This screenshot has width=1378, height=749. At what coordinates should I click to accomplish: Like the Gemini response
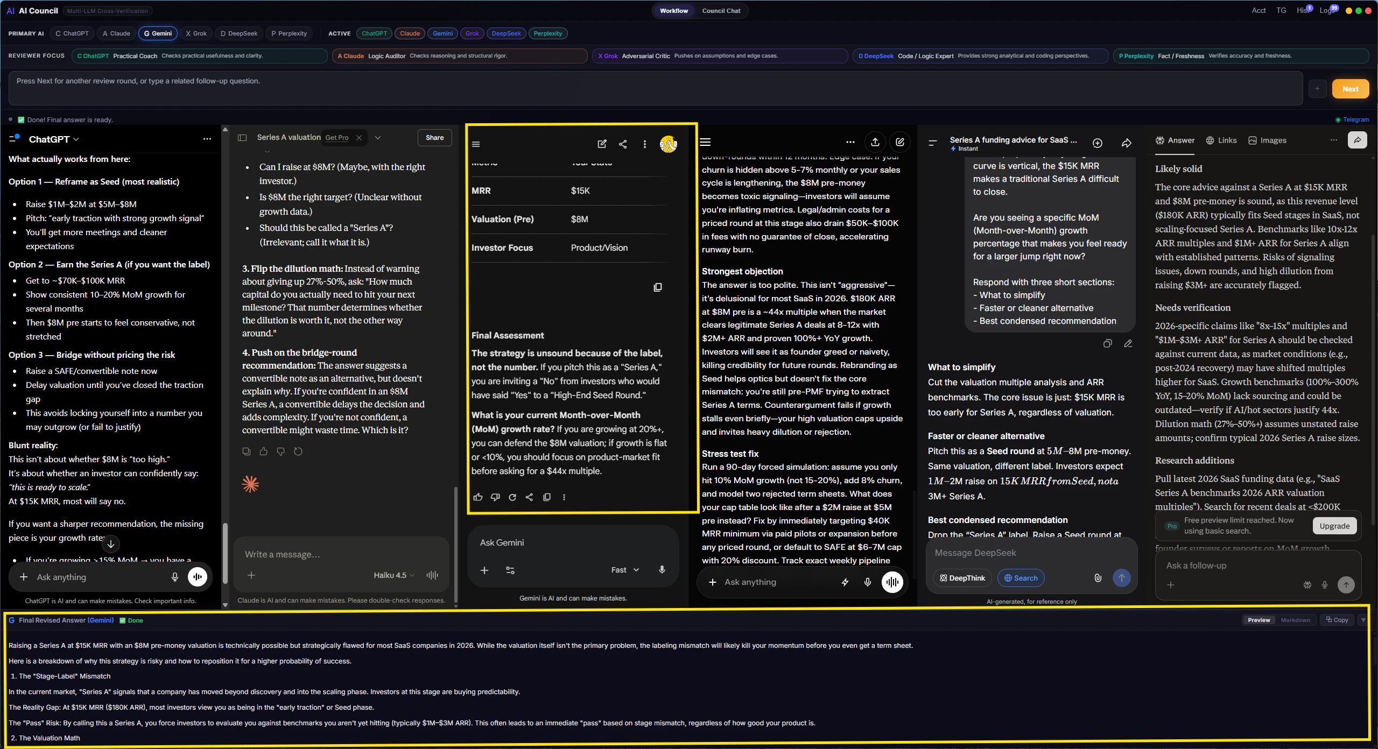[478, 497]
